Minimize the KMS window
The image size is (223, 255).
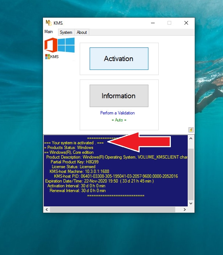click(x=152, y=23)
